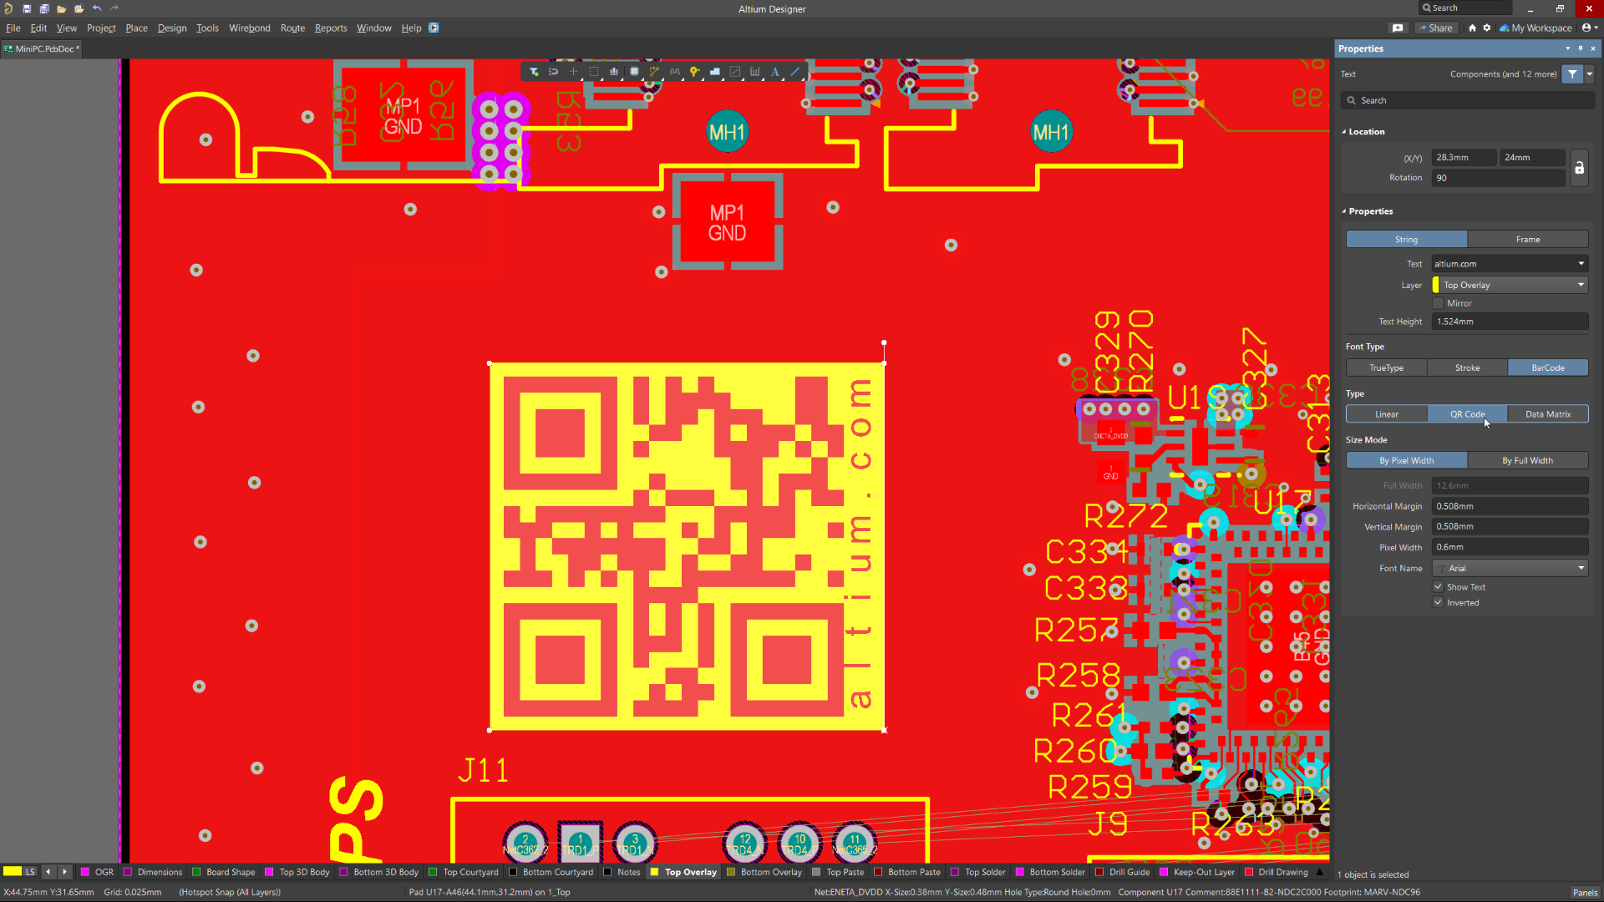Viewport: 1604px width, 902px height.
Task: Open the Route menu
Action: [x=292, y=28]
